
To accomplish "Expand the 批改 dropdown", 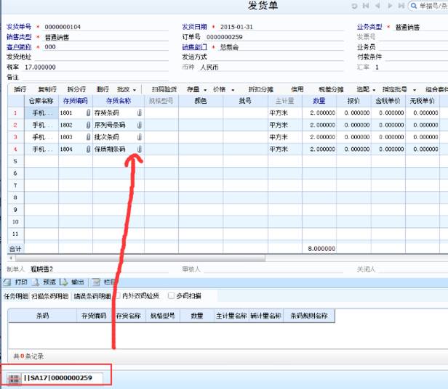I will click(x=127, y=90).
